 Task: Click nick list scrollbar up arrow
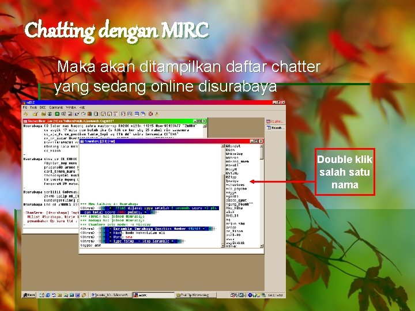[261, 146]
